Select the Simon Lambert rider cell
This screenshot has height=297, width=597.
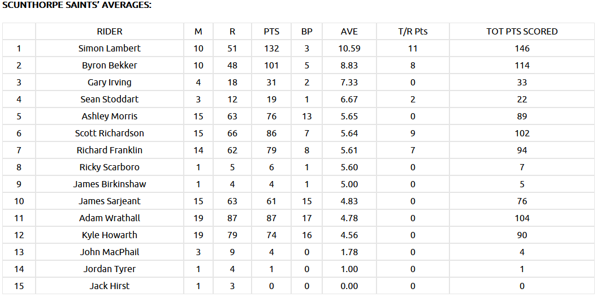click(x=110, y=49)
